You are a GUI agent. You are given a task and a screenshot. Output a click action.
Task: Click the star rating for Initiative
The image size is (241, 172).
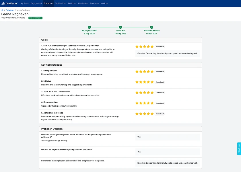pyautogui.click(x=144, y=82)
